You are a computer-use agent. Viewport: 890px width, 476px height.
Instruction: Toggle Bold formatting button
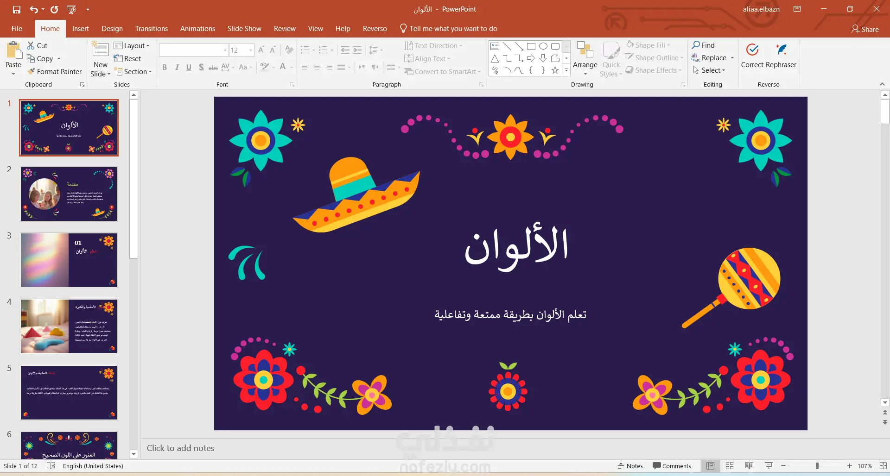point(165,68)
